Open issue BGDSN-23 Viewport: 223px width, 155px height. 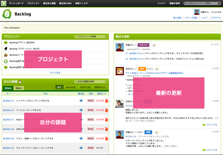pyautogui.click(x=9, y=101)
